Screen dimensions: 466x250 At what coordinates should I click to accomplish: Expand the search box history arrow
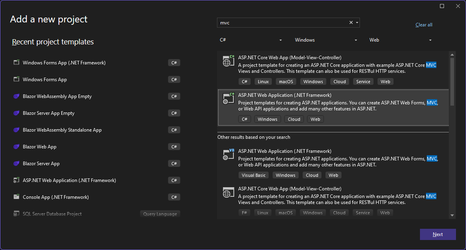[357, 23]
